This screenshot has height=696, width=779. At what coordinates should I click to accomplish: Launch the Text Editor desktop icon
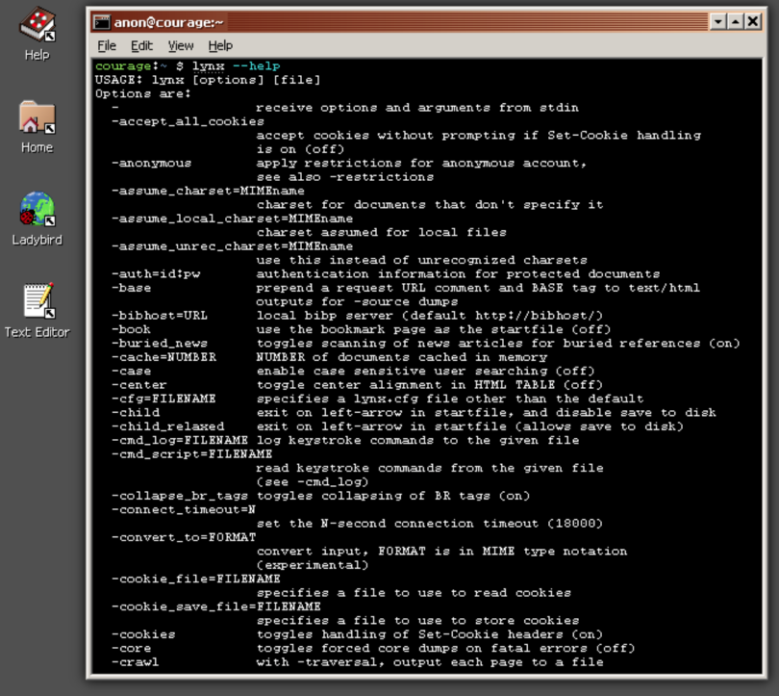(38, 311)
